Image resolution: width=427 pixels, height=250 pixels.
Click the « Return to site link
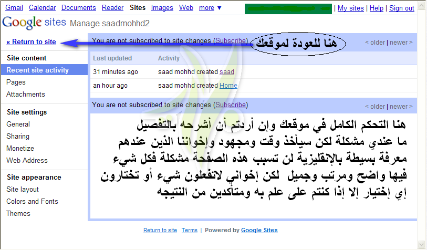click(32, 41)
